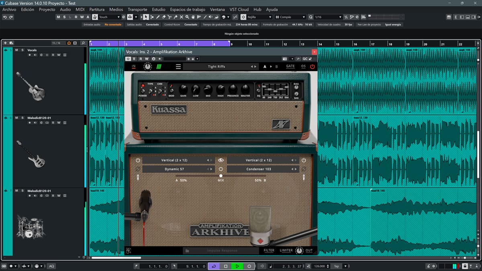Select the Split scissors tool
The width and height of the screenshot is (482, 271).
coord(170,17)
